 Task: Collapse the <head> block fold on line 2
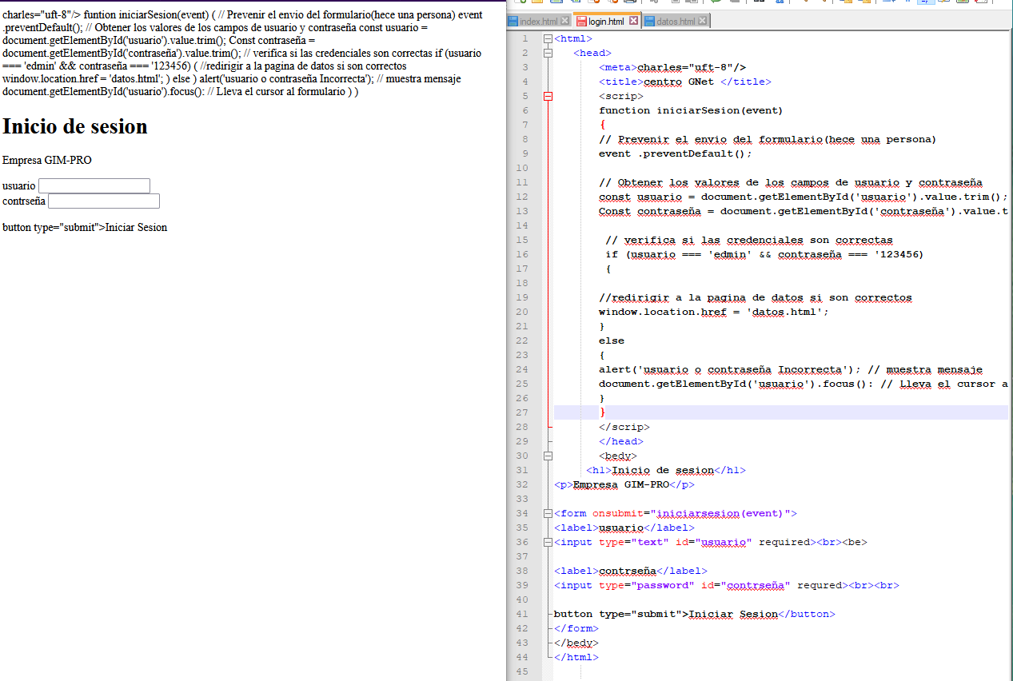click(548, 53)
